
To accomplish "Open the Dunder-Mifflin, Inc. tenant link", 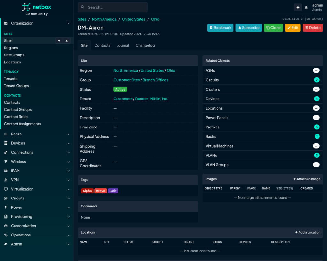I will [x=152, y=99].
